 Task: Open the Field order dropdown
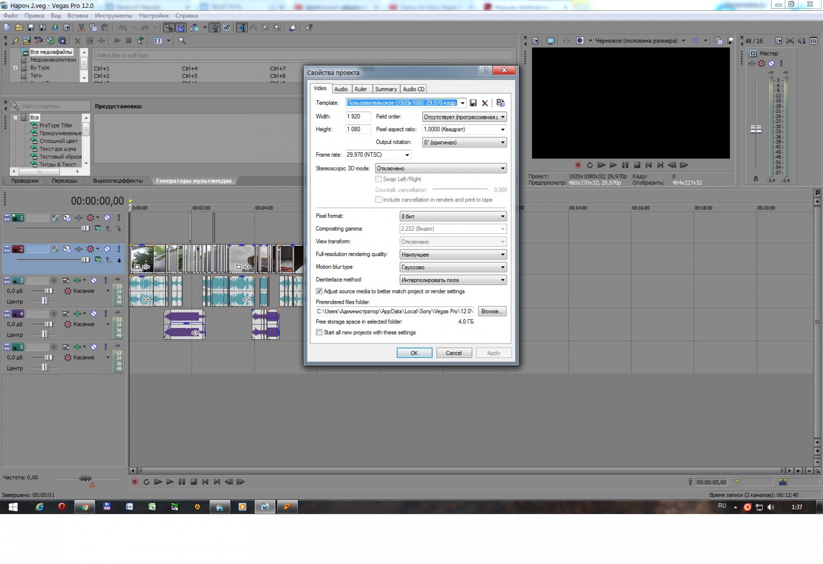(503, 117)
